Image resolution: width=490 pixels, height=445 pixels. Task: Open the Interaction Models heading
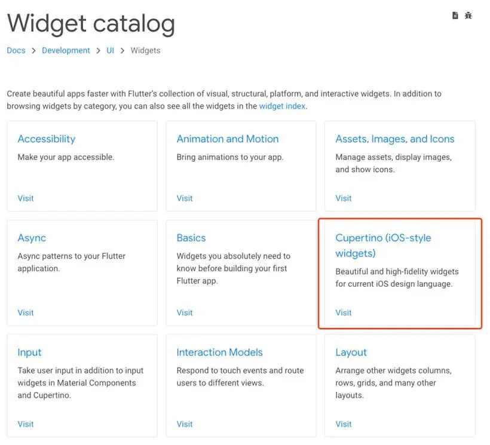219,352
